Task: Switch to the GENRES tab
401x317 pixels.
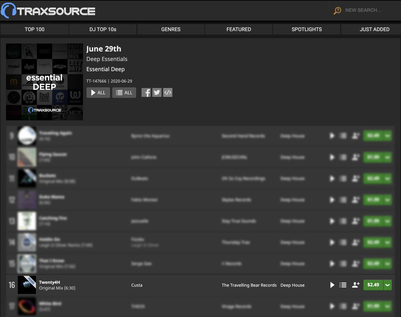Action: click(170, 29)
